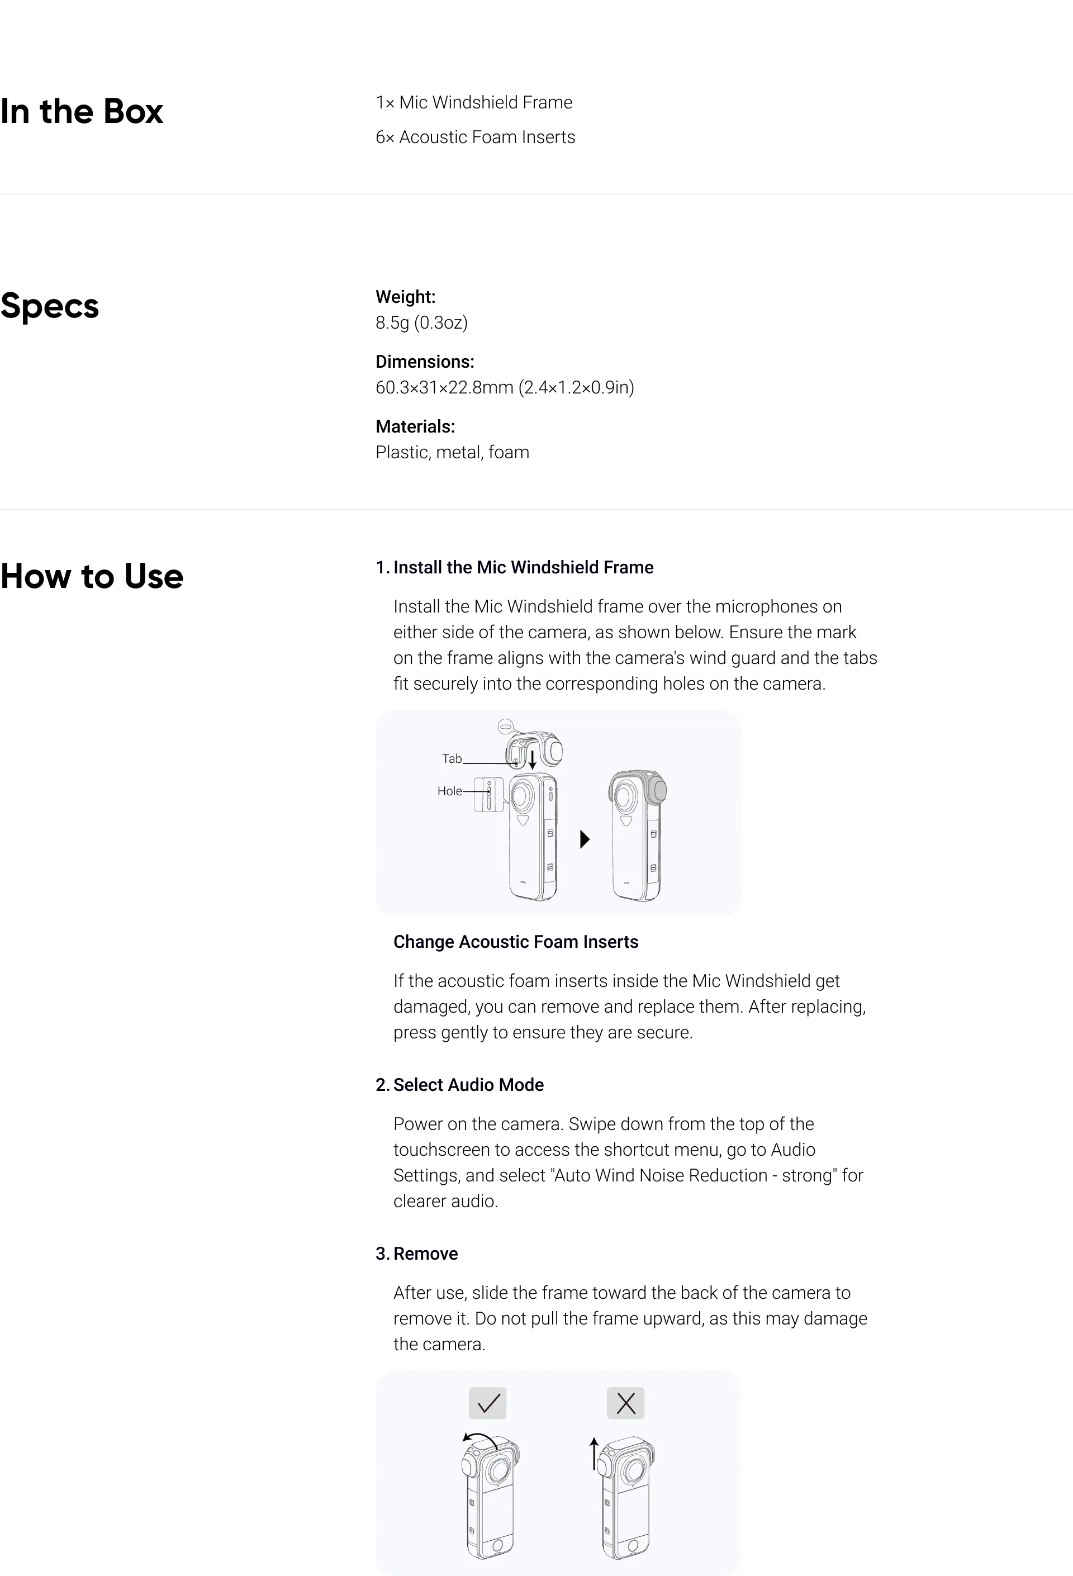Click the "Change Acoustic Foam Inserts" subheading
Image resolution: width=1073 pixels, height=1576 pixels.
pos(515,942)
